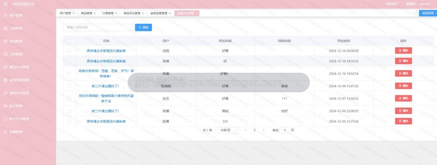This screenshot has width=437, height=165.
Task: Delete the comment dated 2024-12-05 21:37:26
Action: [x=403, y=121]
